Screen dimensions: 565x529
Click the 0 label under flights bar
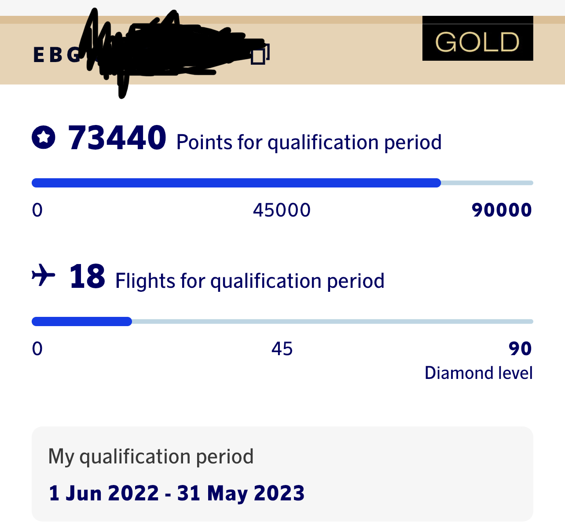click(37, 349)
